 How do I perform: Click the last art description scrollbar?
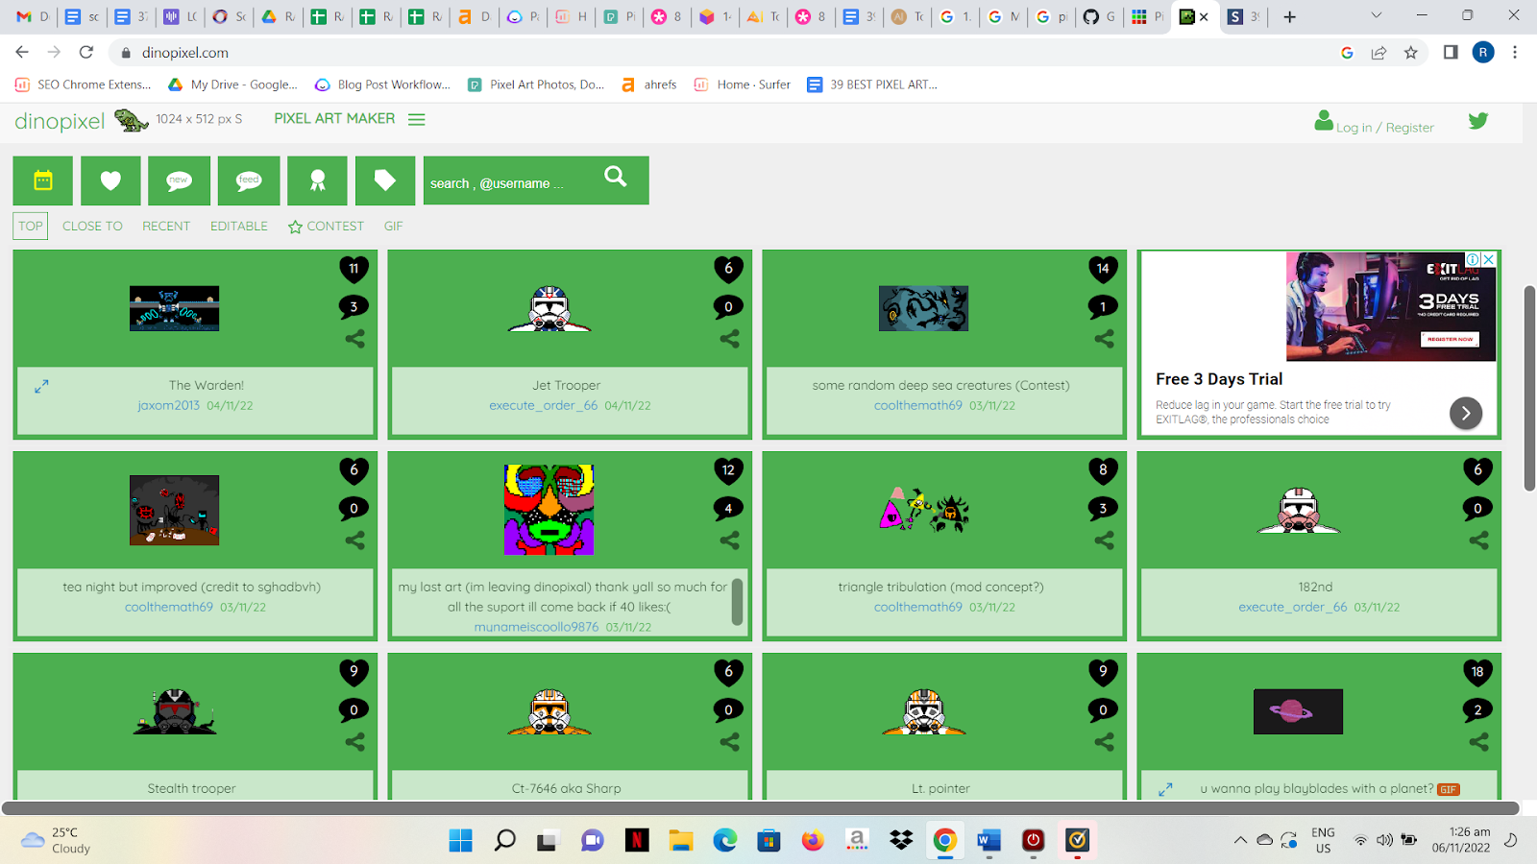737,601
